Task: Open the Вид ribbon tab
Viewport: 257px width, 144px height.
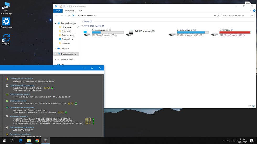Action: [80, 11]
